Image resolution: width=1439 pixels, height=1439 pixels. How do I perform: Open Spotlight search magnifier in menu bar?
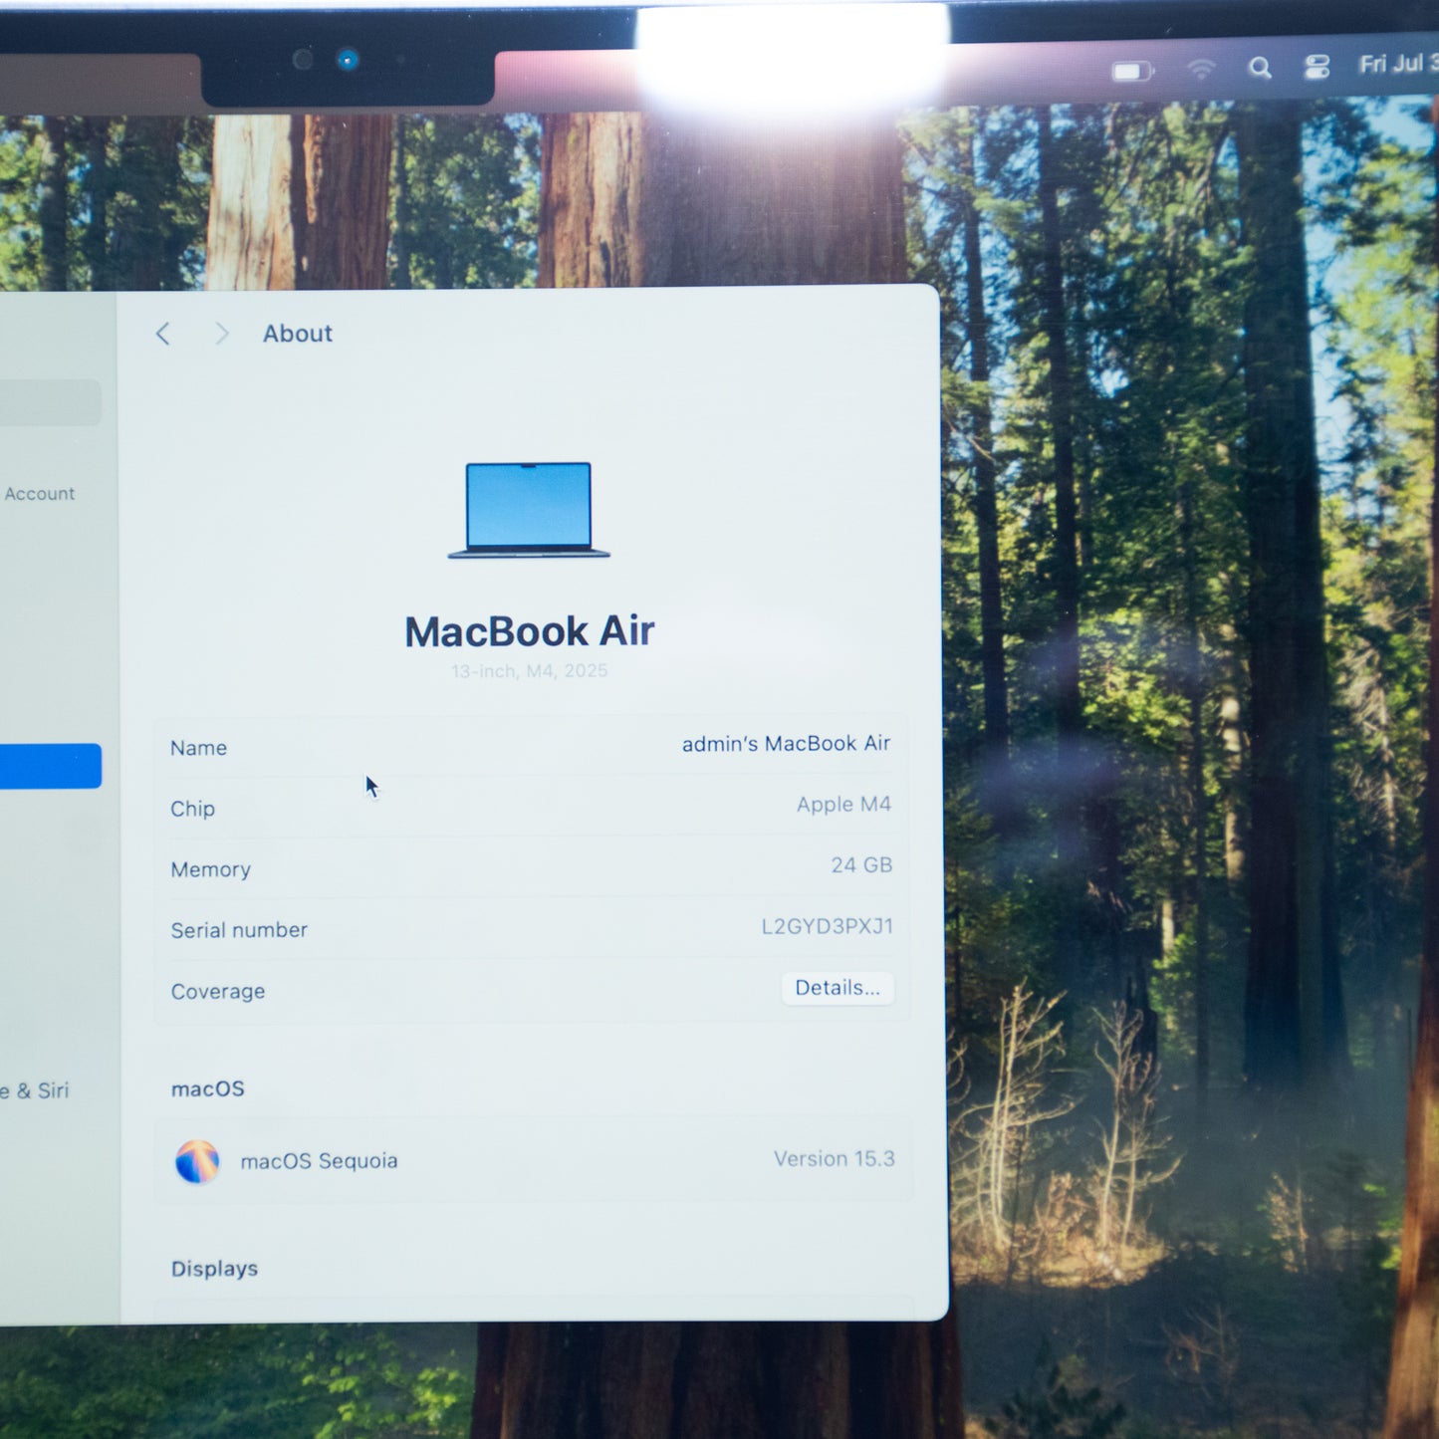pyautogui.click(x=1260, y=68)
